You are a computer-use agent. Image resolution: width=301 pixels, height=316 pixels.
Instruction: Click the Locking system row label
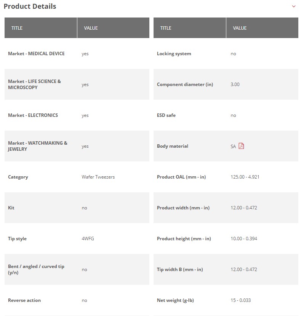(174, 54)
